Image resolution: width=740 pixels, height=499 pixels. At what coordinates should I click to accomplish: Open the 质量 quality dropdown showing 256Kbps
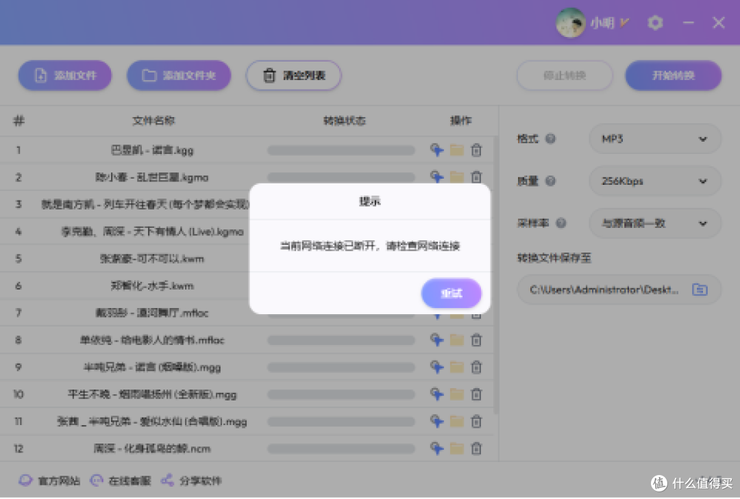pos(655,181)
